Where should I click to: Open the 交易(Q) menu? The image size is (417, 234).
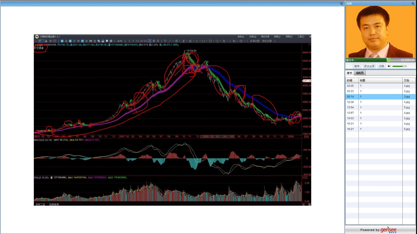tap(253, 36)
